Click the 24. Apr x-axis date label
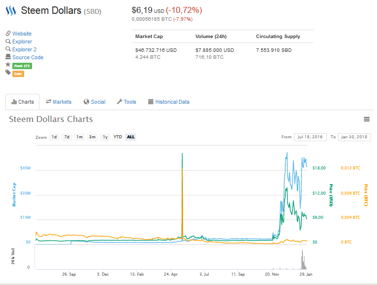377x285 pixels. 171,274
